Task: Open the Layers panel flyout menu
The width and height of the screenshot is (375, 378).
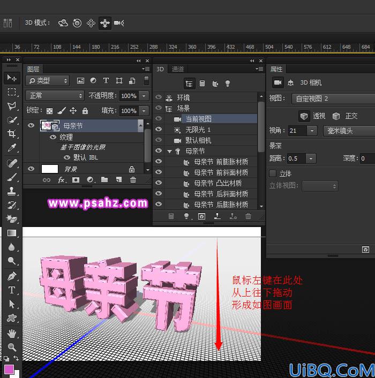Action: (146, 69)
